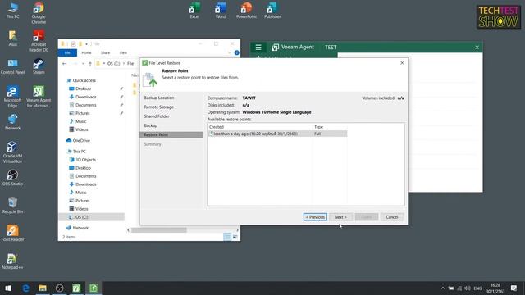525x295 pixels.
Task: Open Foxit Reader desktop icon
Action: pyautogui.click(x=13, y=233)
